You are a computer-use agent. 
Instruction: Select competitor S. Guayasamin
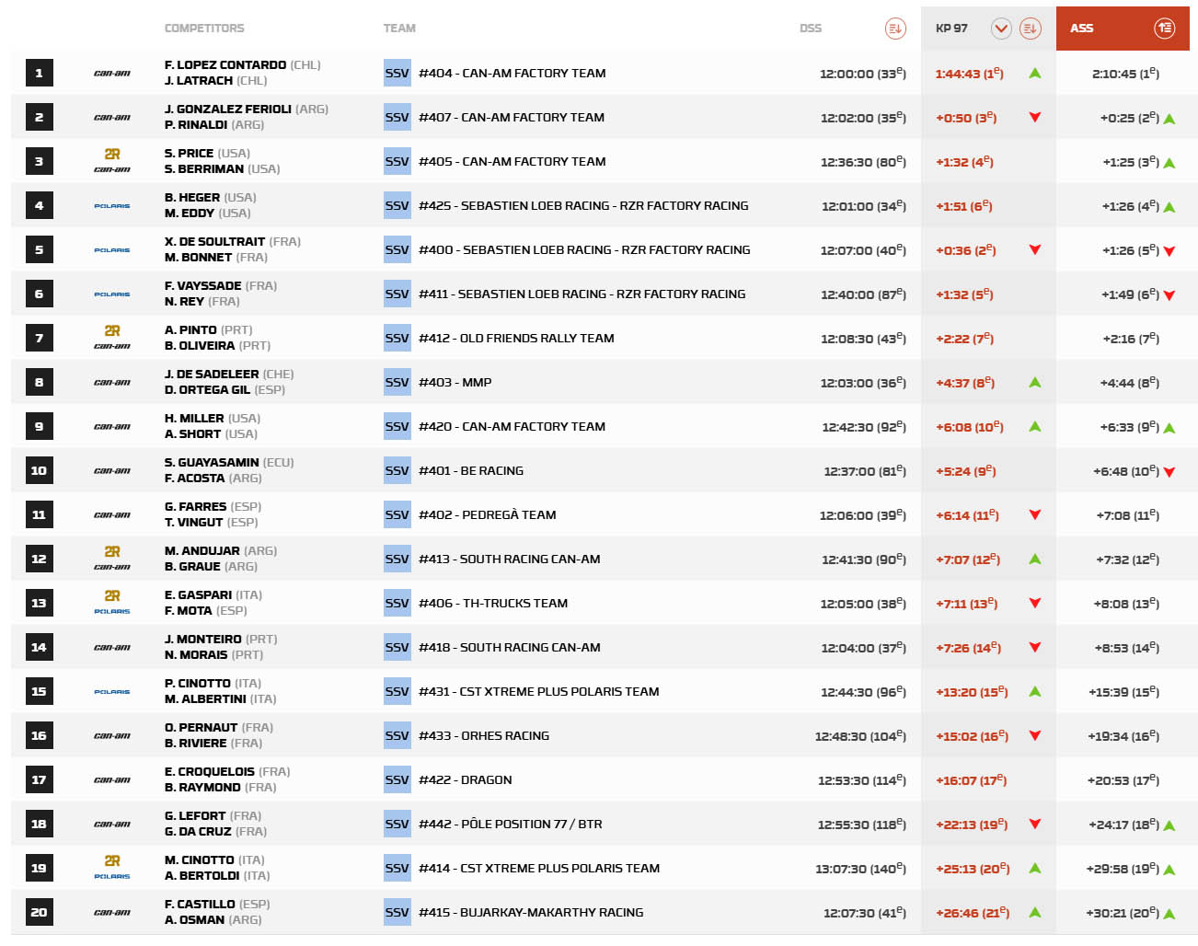pyautogui.click(x=212, y=463)
